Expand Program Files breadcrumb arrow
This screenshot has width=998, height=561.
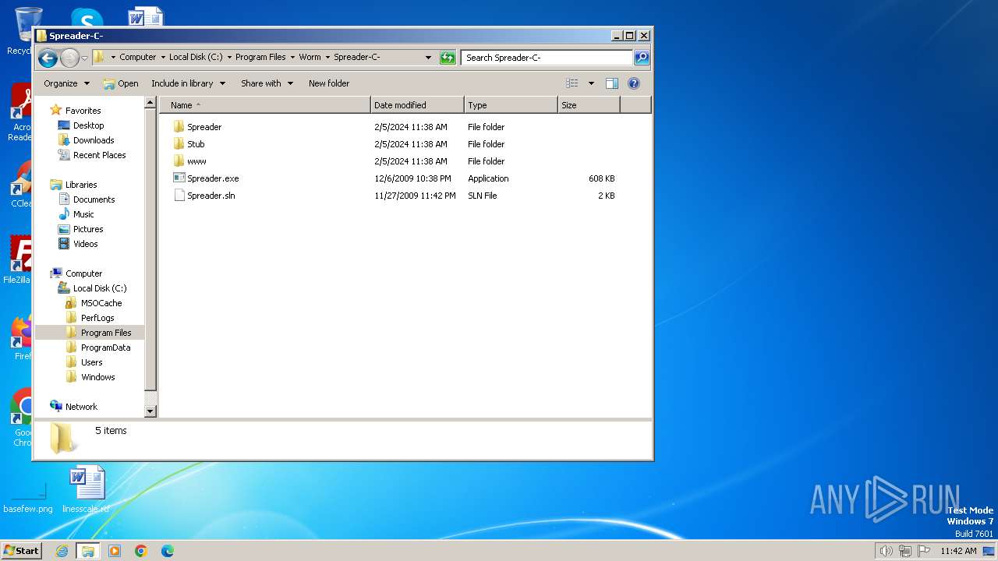tap(292, 57)
